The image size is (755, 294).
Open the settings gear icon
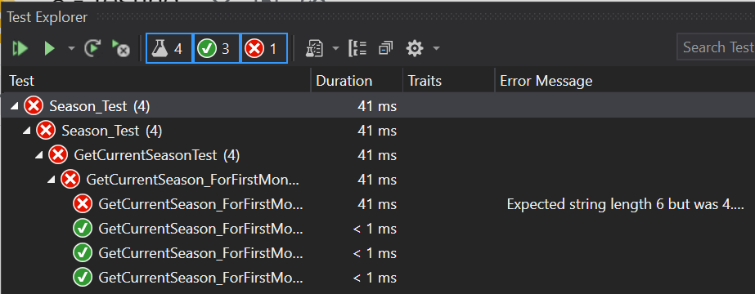[x=415, y=48]
